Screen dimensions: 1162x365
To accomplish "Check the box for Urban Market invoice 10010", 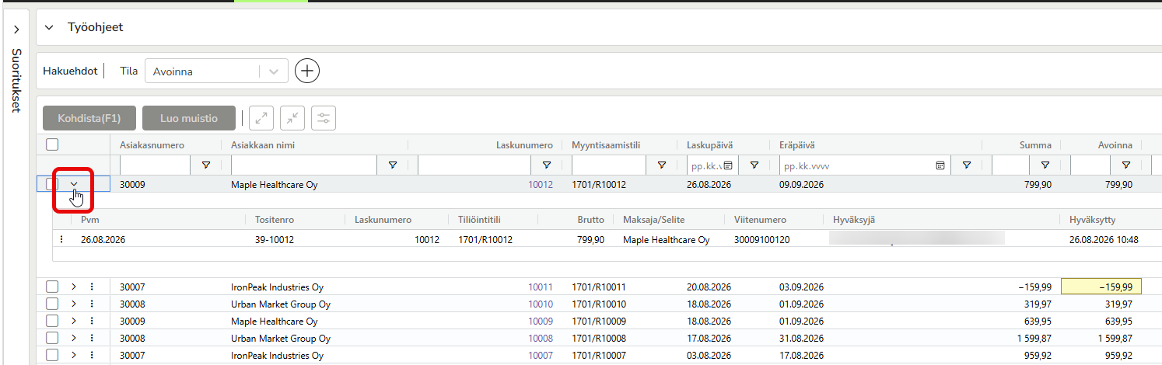I will tap(52, 304).
